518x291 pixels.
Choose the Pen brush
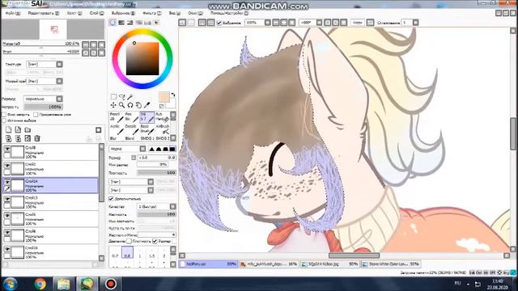coord(132,116)
